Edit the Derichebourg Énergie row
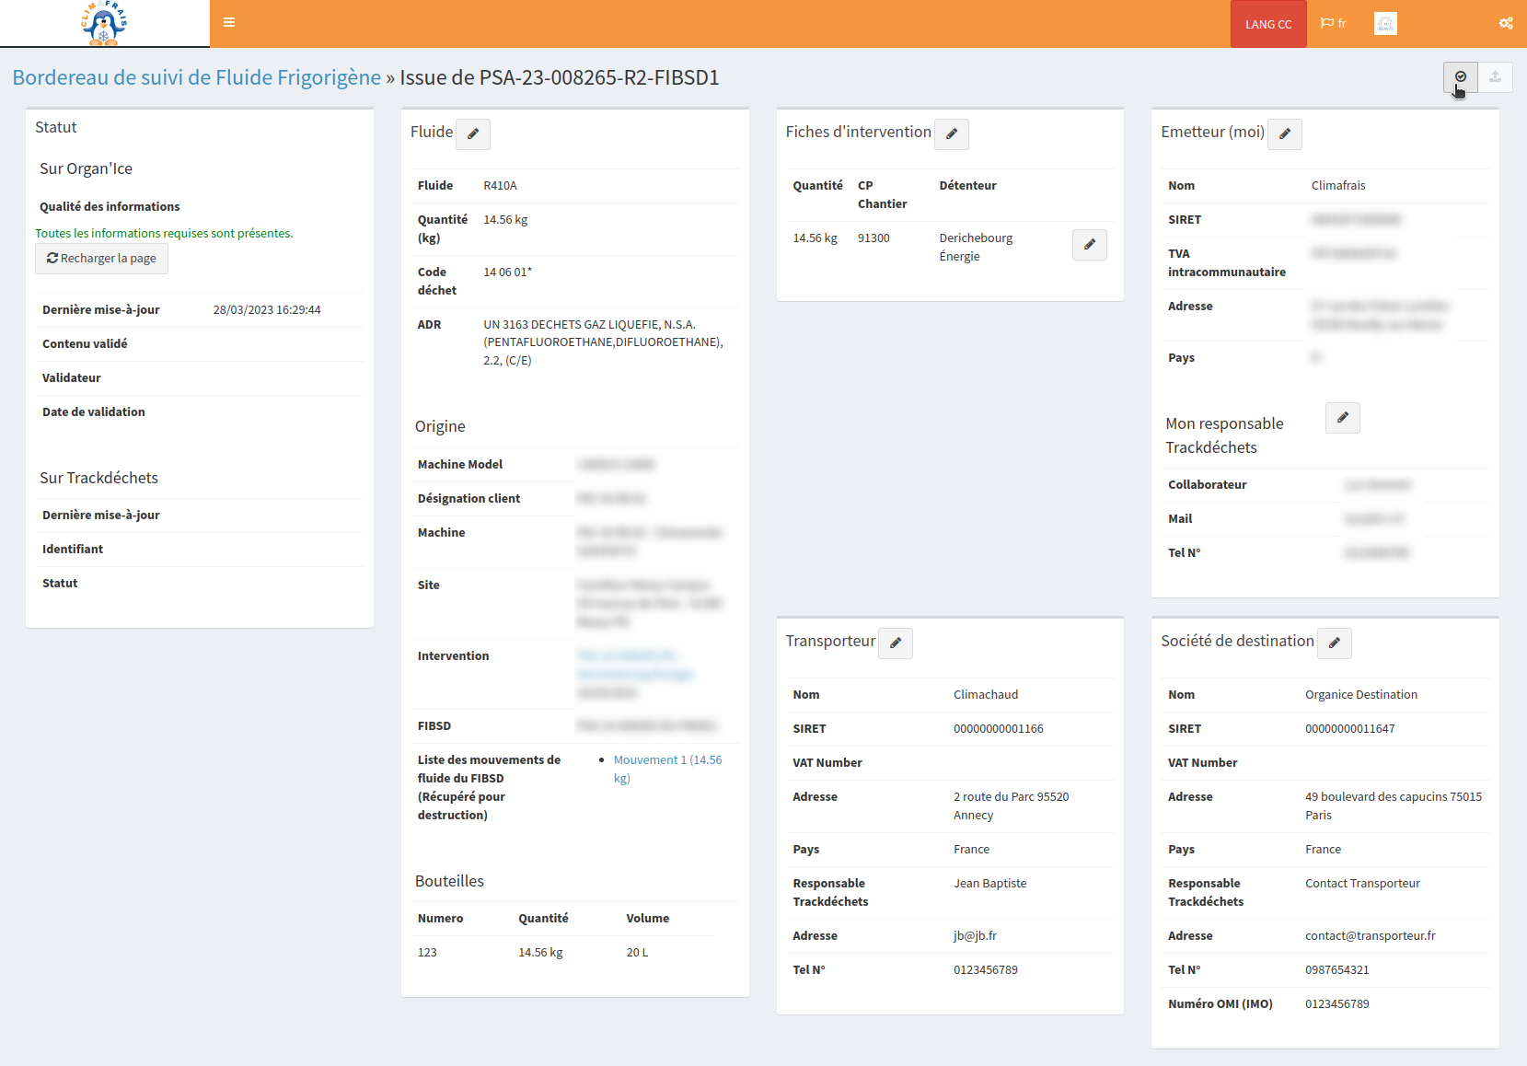Image resolution: width=1527 pixels, height=1066 pixels. coord(1090,245)
